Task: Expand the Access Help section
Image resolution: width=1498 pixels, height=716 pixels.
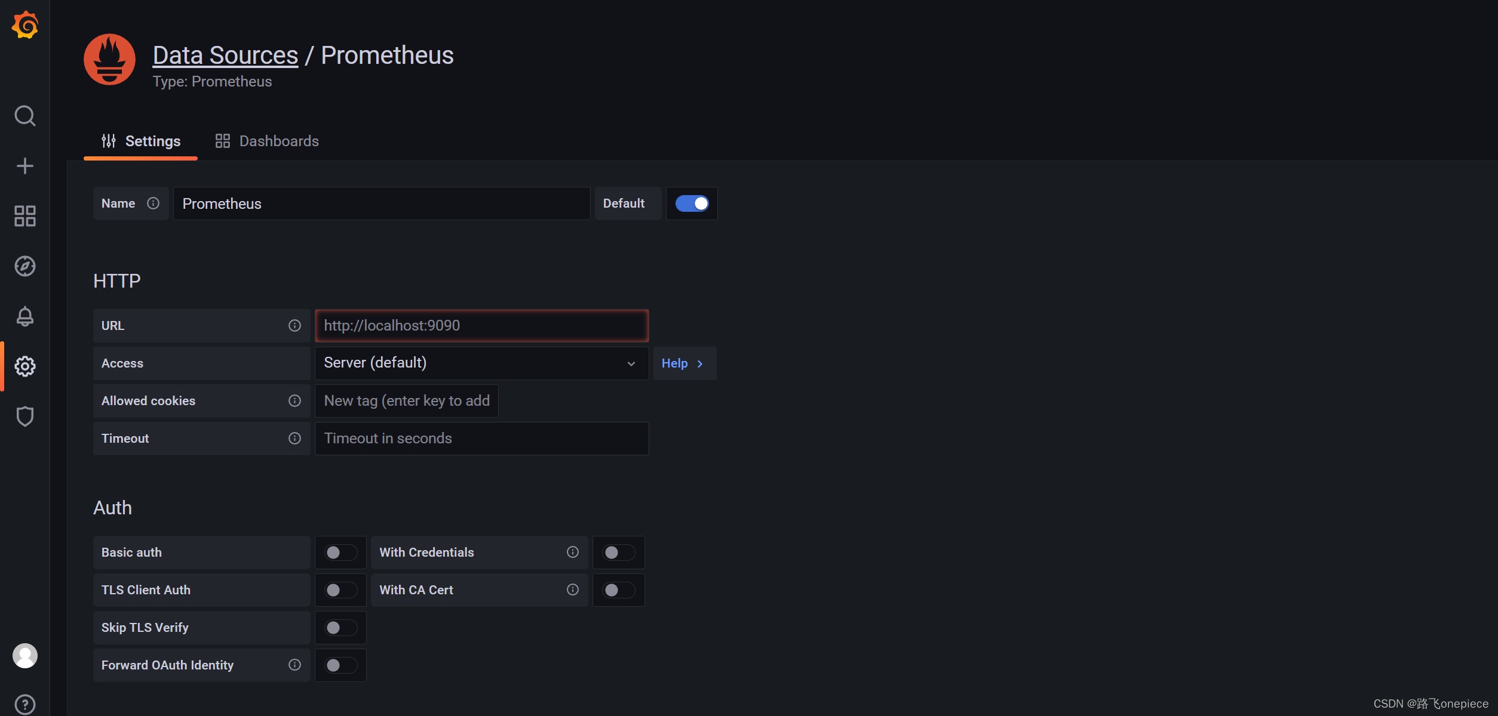Action: pos(684,363)
